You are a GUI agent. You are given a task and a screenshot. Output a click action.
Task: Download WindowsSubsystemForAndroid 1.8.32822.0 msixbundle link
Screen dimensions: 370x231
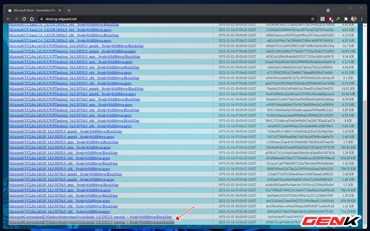click(91, 222)
